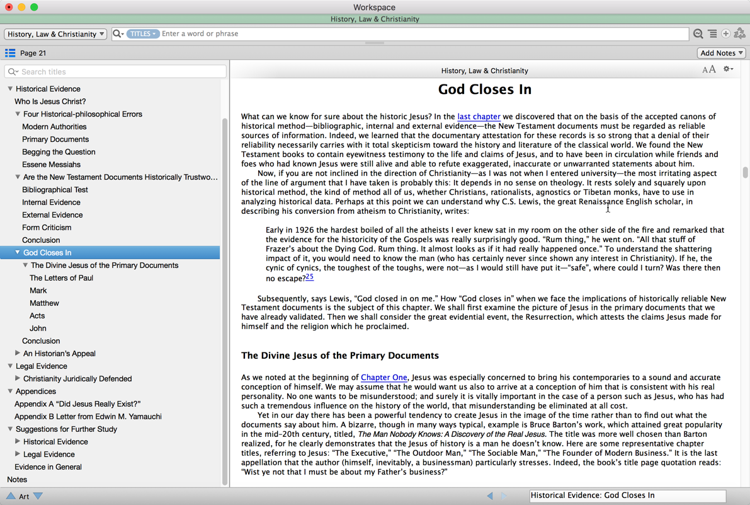Select The Letters of Paul in contents
750x505 pixels.
pos(61,278)
